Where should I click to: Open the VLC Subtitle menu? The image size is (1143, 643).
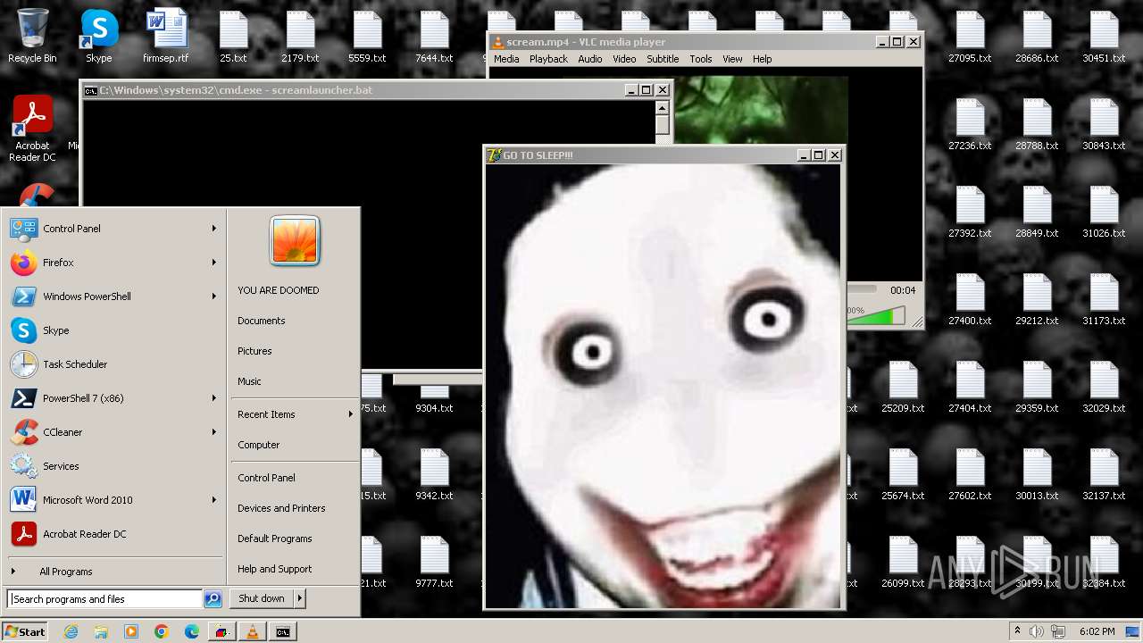663,59
